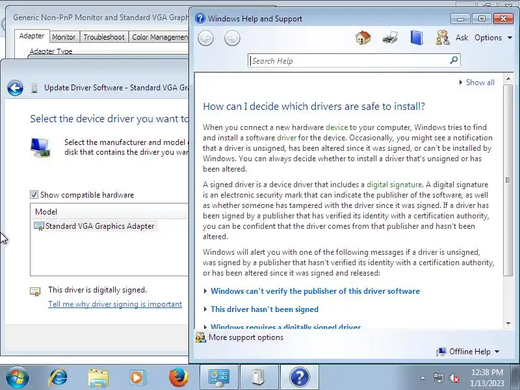The width and height of the screenshot is (520, 390).
Task: Show hidden tray icons arrow
Action: point(423,378)
